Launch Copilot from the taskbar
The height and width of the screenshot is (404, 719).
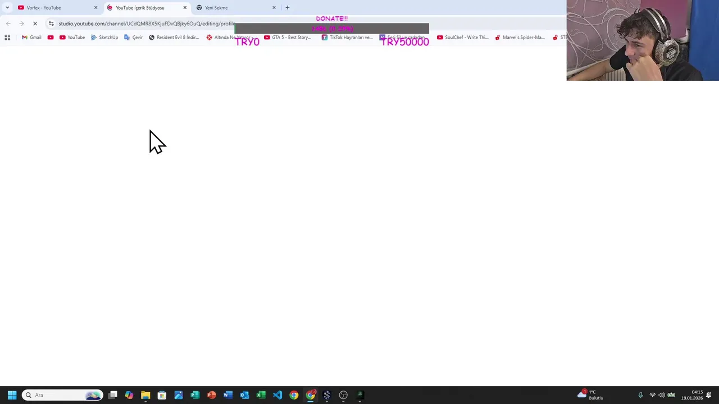[129, 395]
